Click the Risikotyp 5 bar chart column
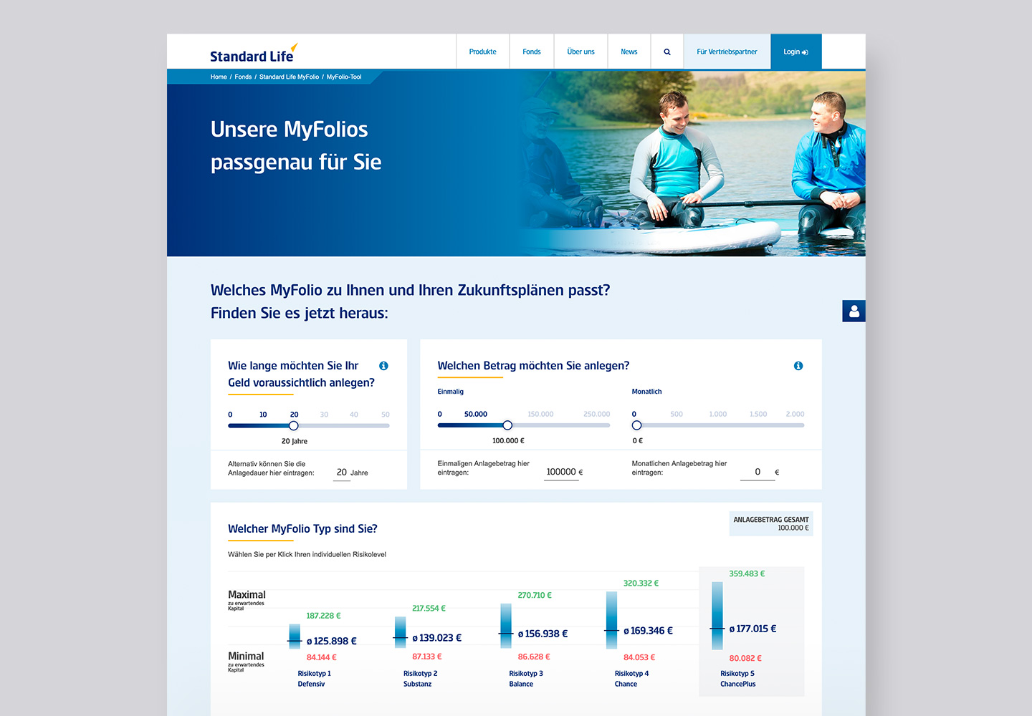Image resolution: width=1032 pixels, height=716 pixels. 717,616
